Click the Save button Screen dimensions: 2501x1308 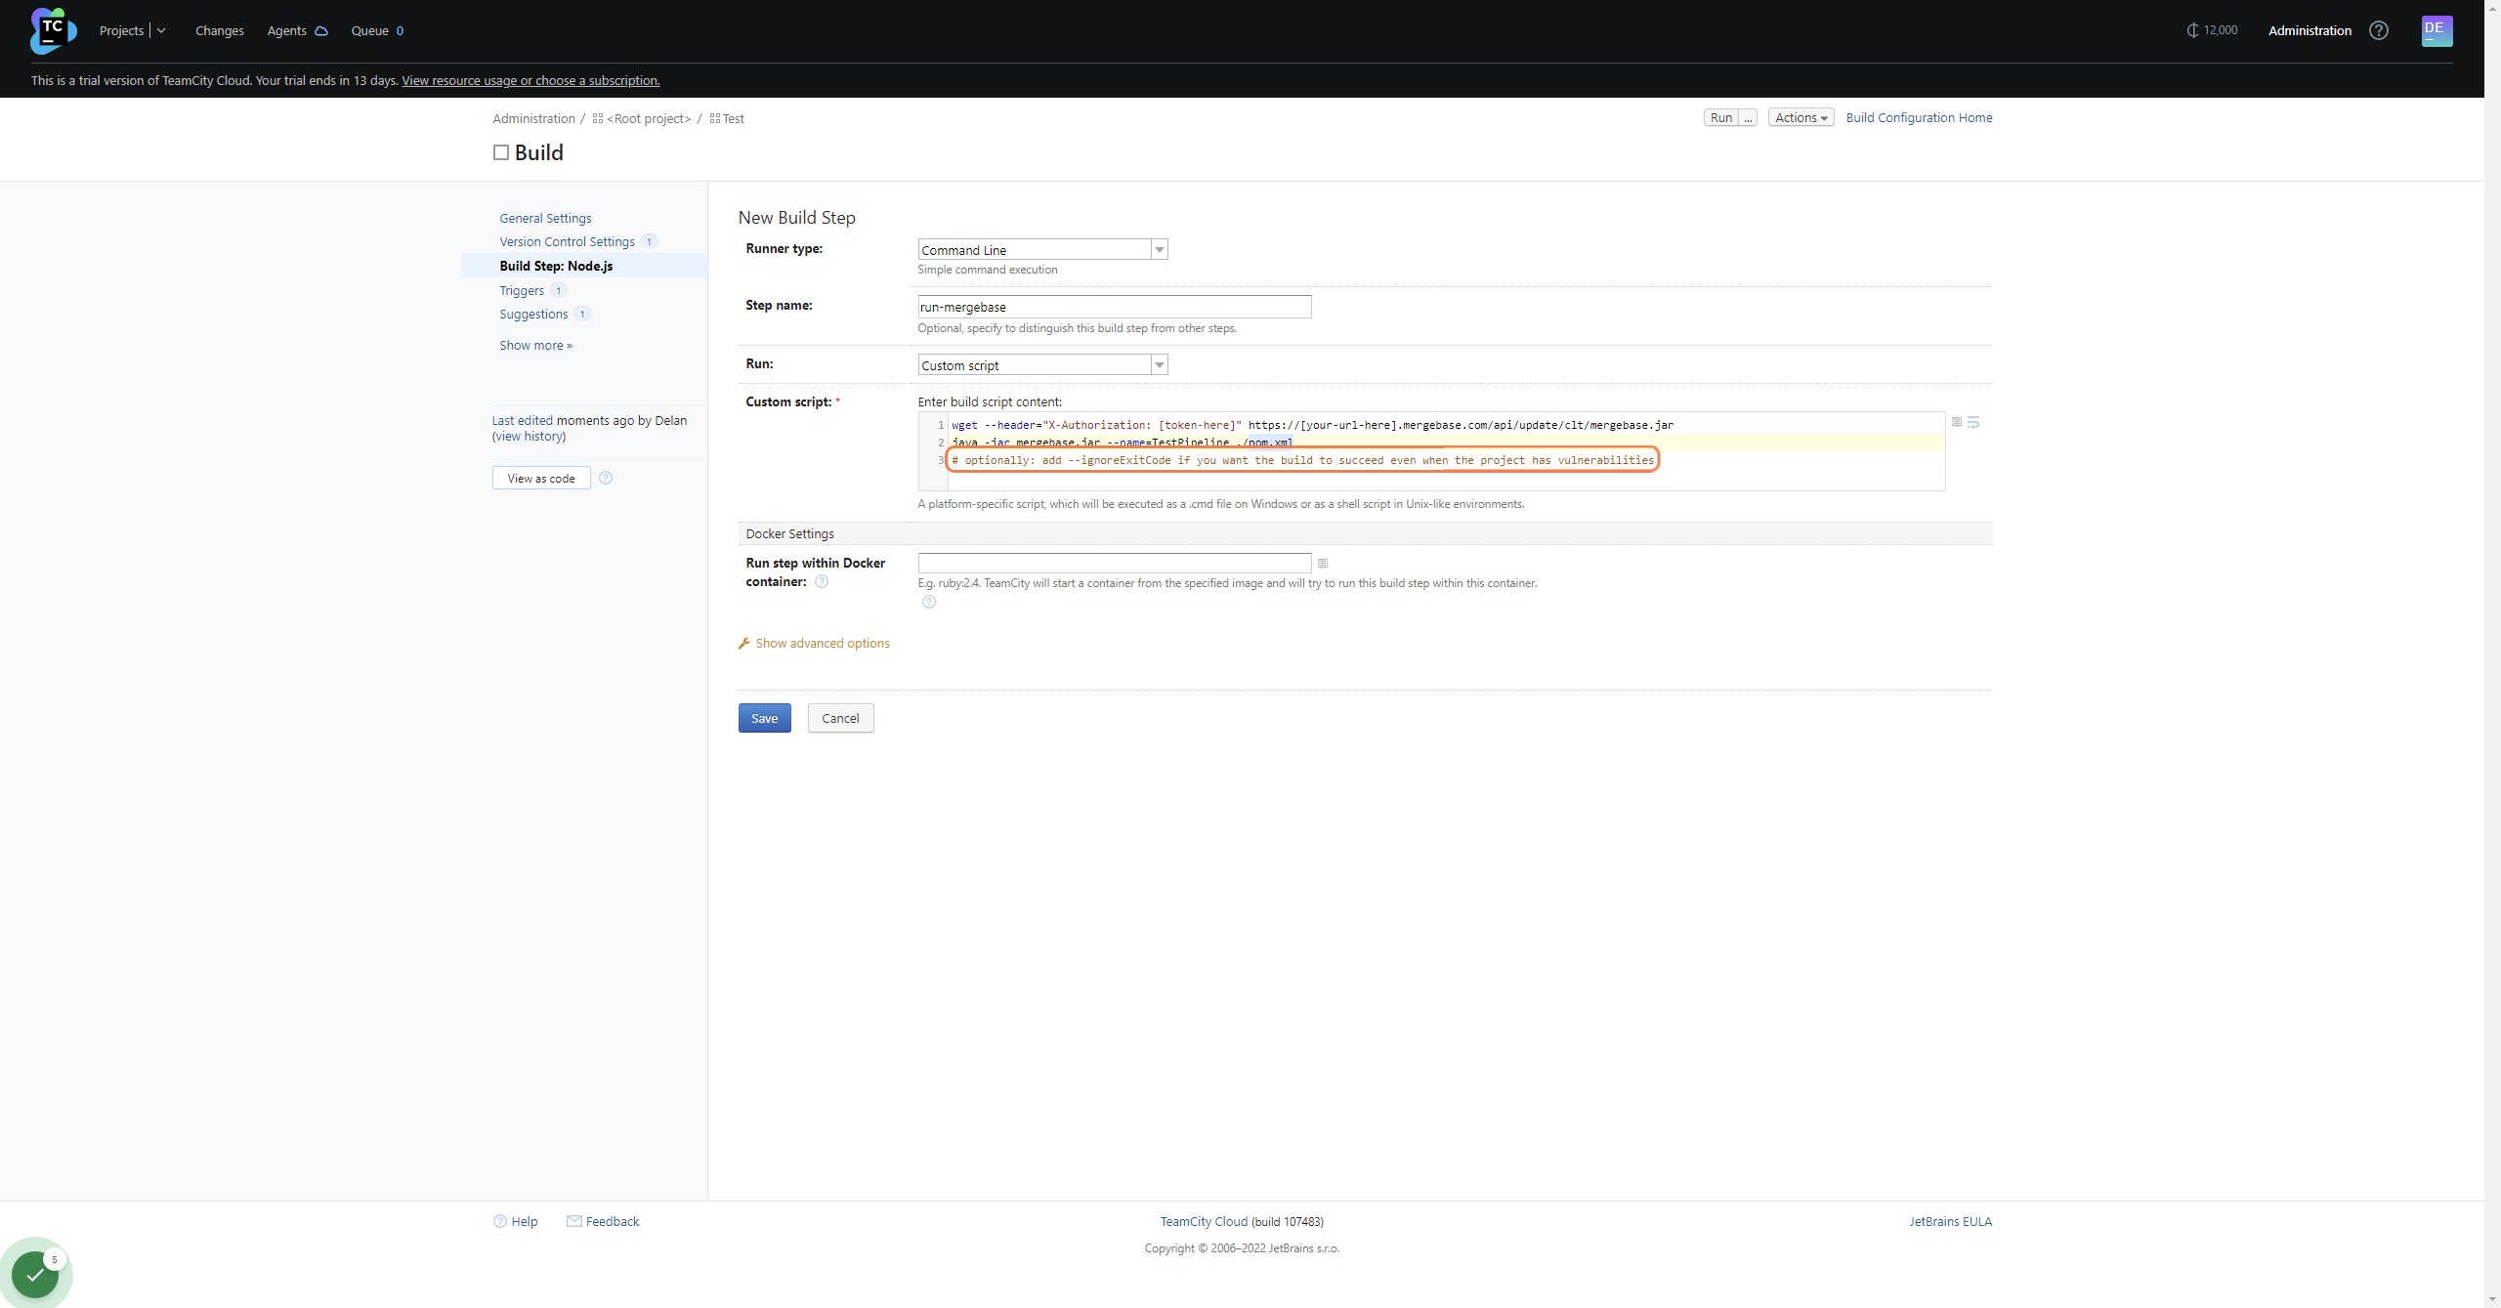[764, 718]
